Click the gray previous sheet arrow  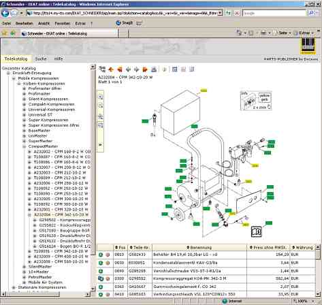click(x=128, y=69)
